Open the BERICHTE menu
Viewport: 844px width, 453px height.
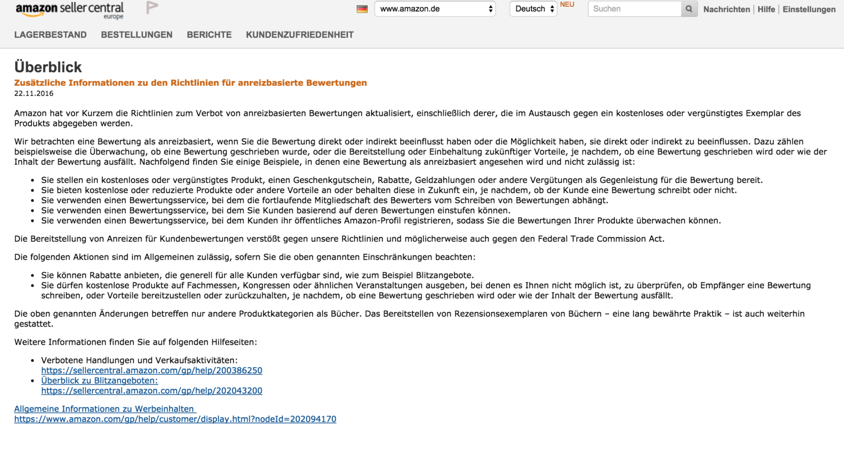(209, 35)
